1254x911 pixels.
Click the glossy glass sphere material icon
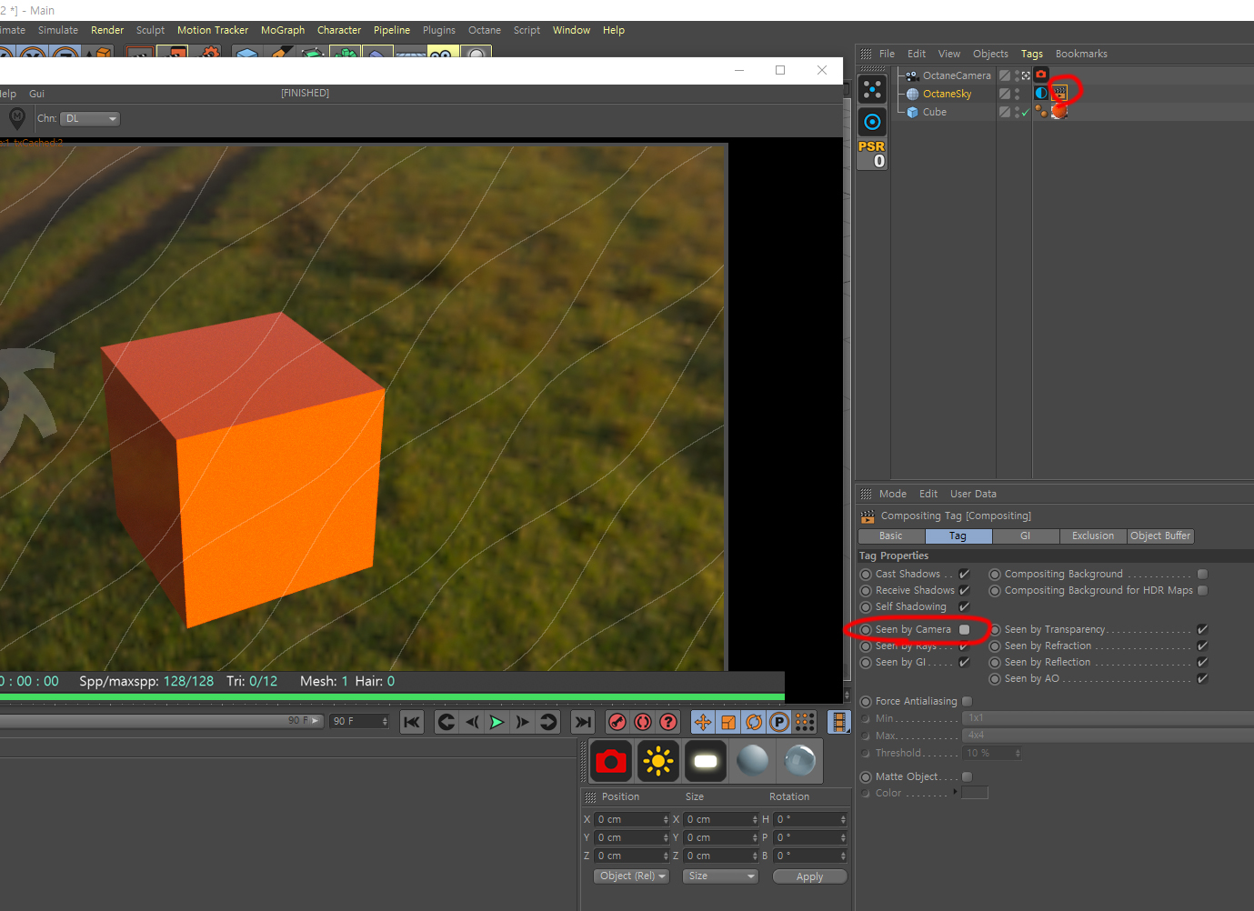799,761
